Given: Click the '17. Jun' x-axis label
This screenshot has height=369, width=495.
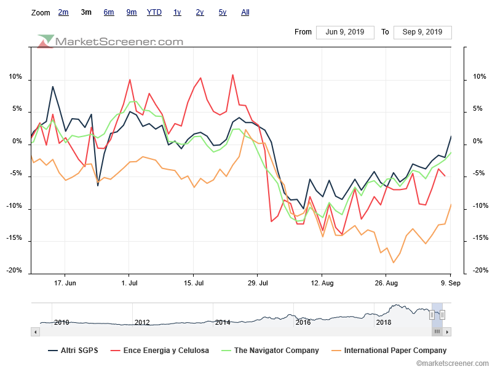Looking at the screenshot, I should pos(65,283).
